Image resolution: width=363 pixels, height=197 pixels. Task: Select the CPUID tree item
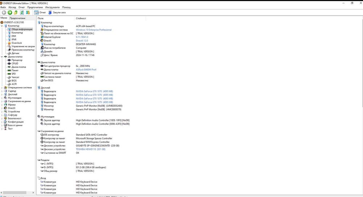[x=15, y=63]
